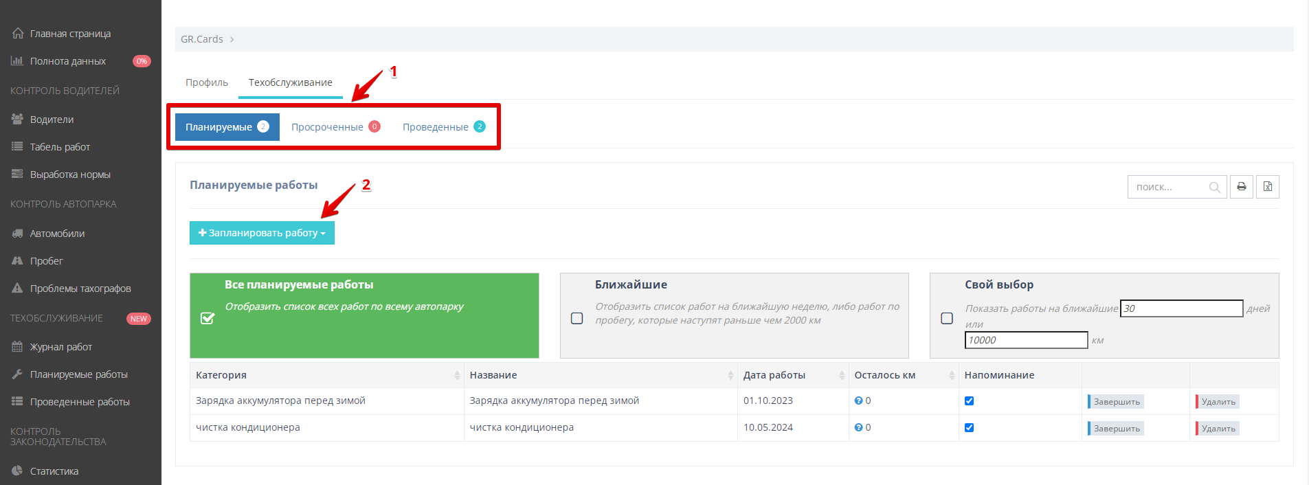The image size is (1309, 485).
Task: Open Проблемы тахографов in sidebar
Action: [80, 289]
